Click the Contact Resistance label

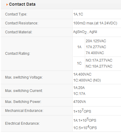point(22,23)
